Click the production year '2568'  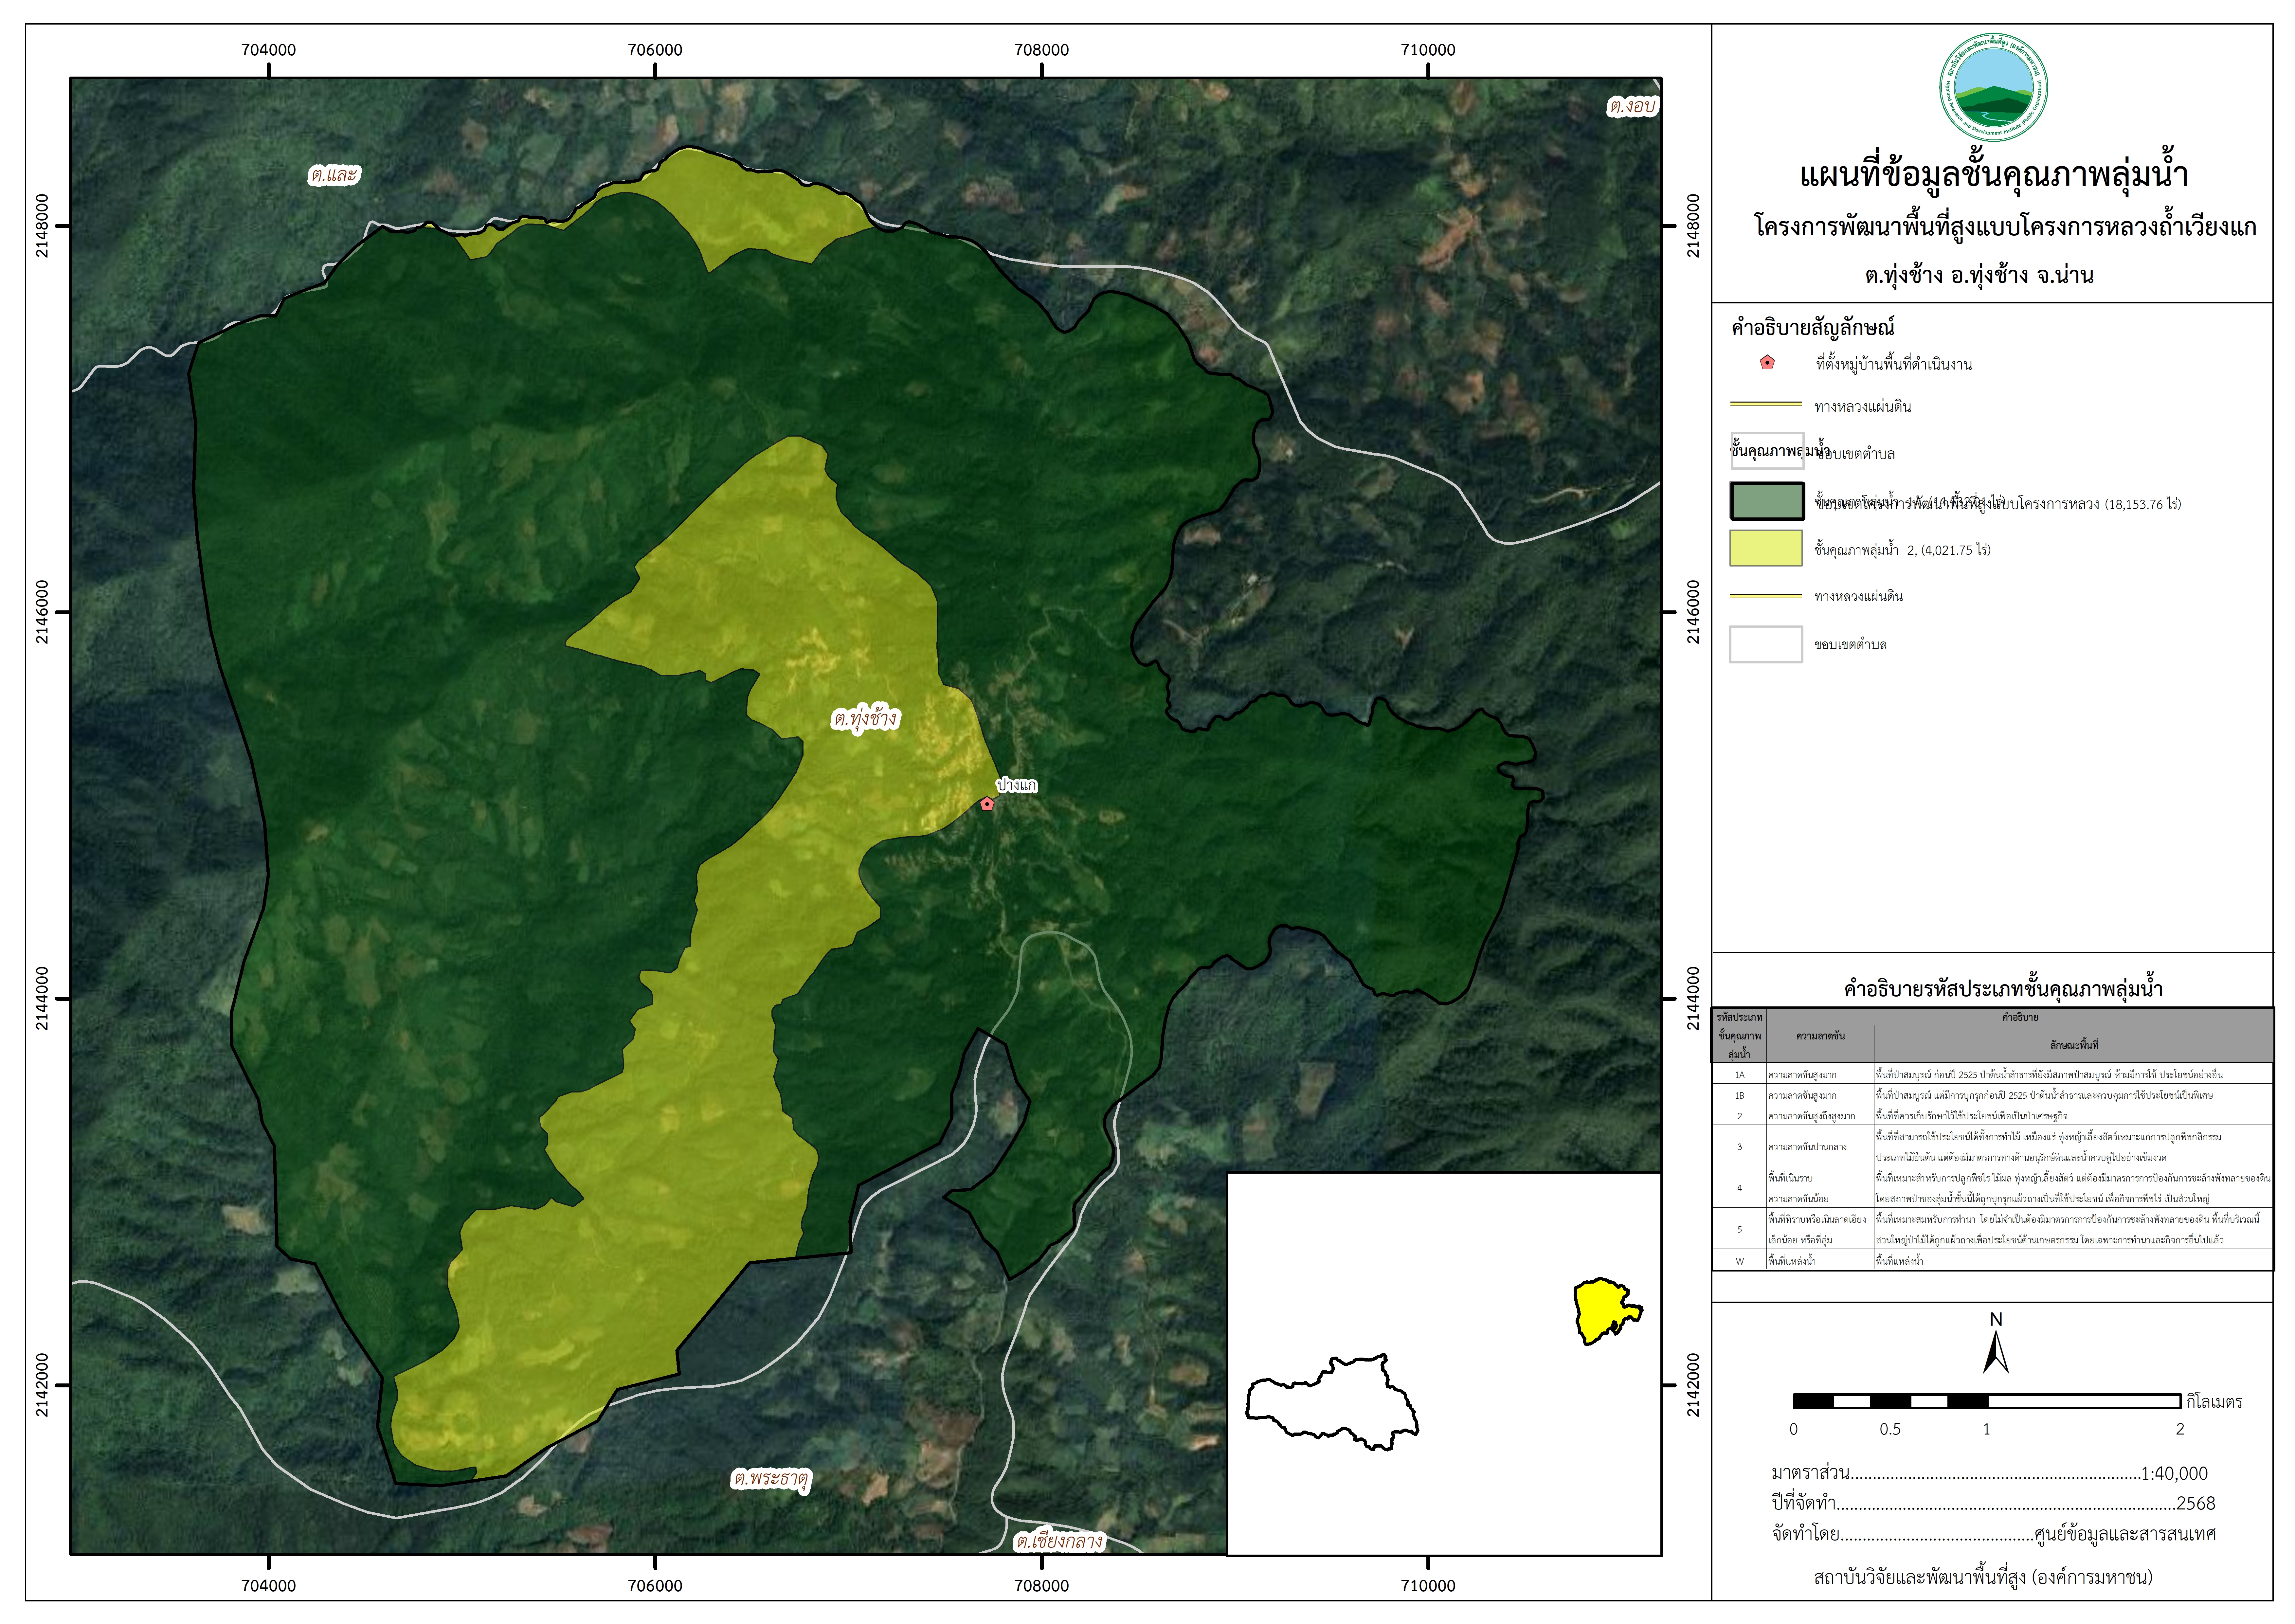2196,1503
